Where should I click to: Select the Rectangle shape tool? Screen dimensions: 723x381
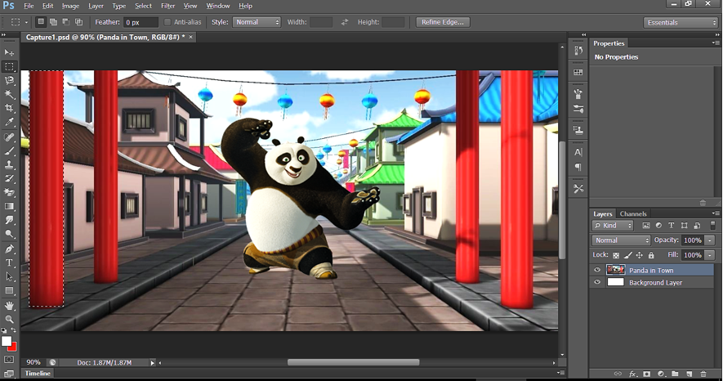tap(9, 290)
